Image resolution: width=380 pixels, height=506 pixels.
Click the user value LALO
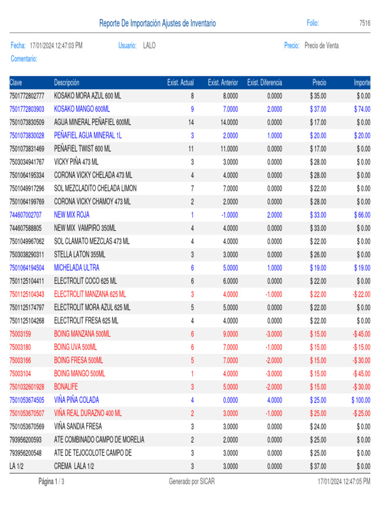point(149,45)
